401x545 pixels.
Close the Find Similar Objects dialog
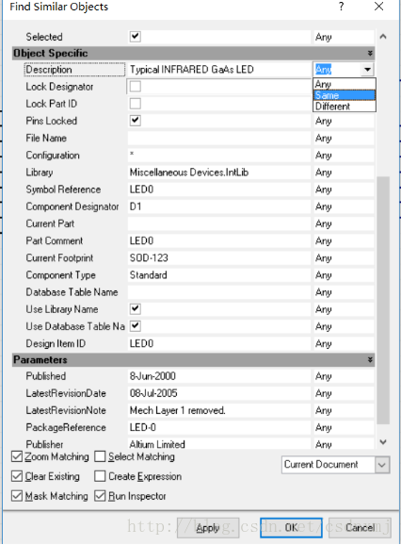tap(378, 7)
